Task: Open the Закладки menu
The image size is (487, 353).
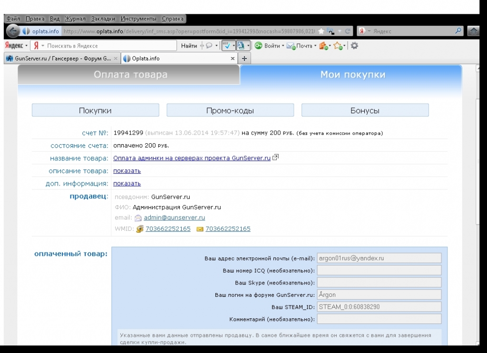Action: click(x=103, y=19)
